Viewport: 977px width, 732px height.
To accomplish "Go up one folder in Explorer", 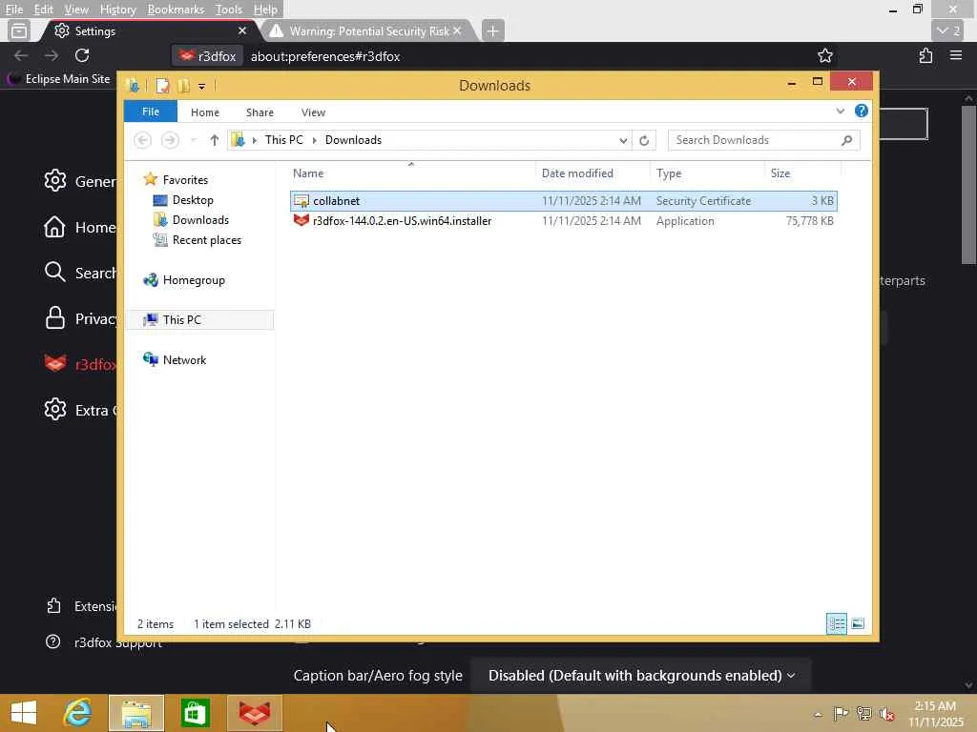I will 215,140.
